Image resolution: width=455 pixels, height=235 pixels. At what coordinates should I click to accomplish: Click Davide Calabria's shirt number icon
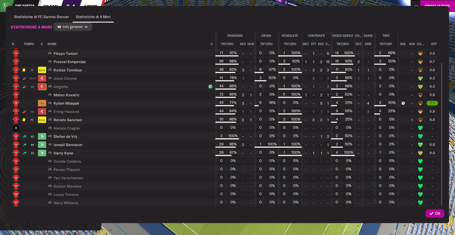click(x=16, y=161)
